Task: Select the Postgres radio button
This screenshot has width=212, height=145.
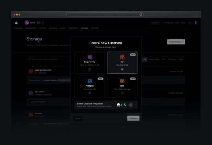Action: pos(90,93)
